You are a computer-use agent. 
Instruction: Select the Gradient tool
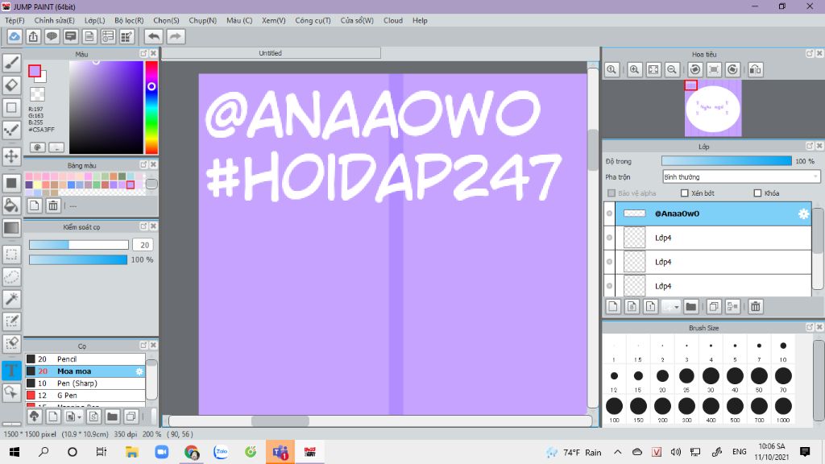tap(11, 228)
